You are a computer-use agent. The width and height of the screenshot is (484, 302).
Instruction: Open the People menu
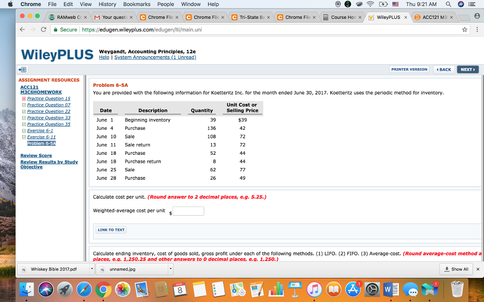[165, 4]
